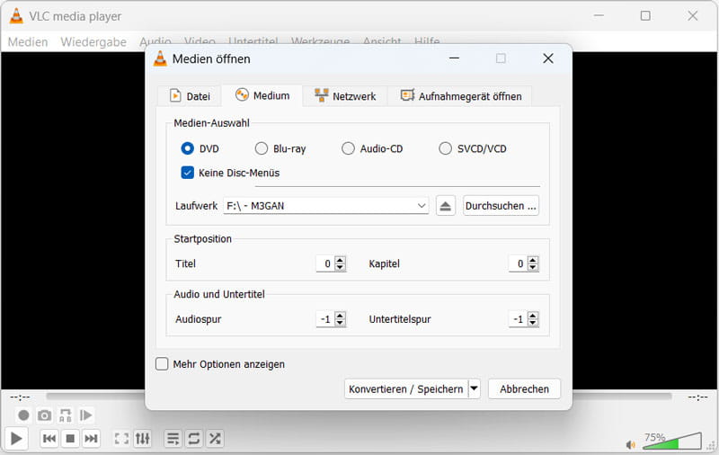Click the playback seek bar

[359, 397]
